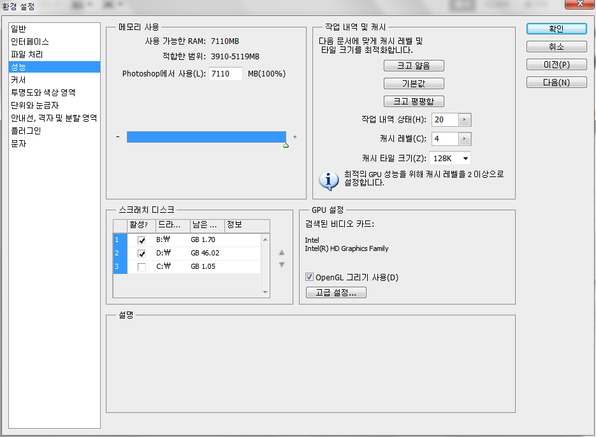This screenshot has height=437, width=596.
Task: Go to 파일 처리 settings
Action: (x=54, y=54)
